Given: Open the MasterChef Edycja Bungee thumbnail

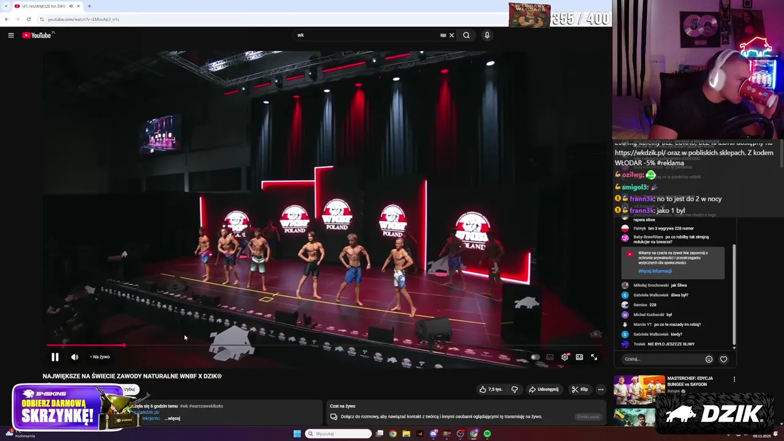Looking at the screenshot, I should 639,390.
